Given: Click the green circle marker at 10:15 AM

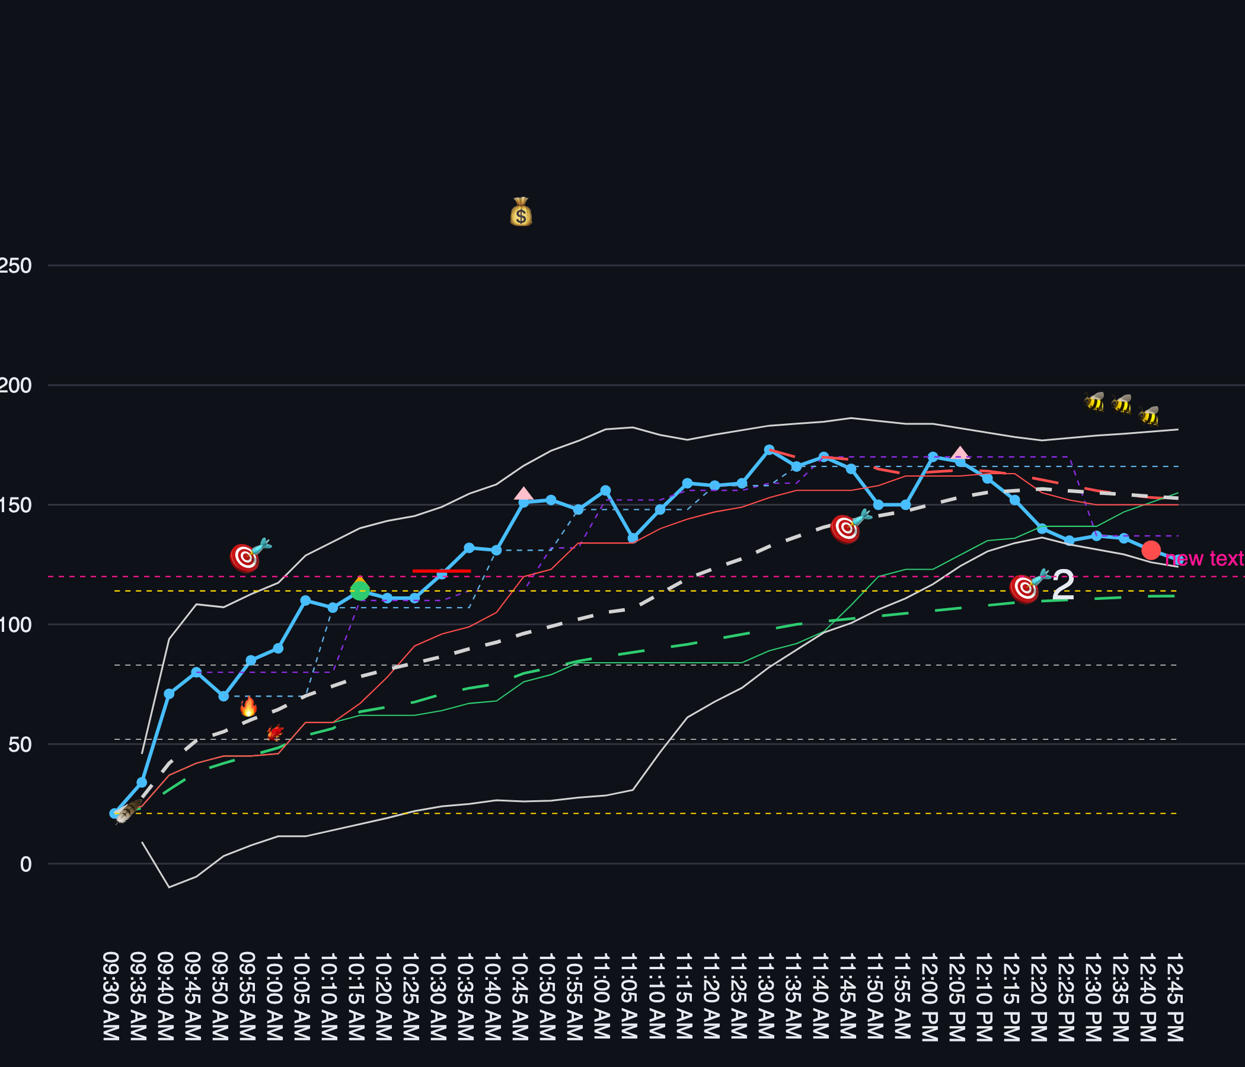Looking at the screenshot, I should point(359,591).
